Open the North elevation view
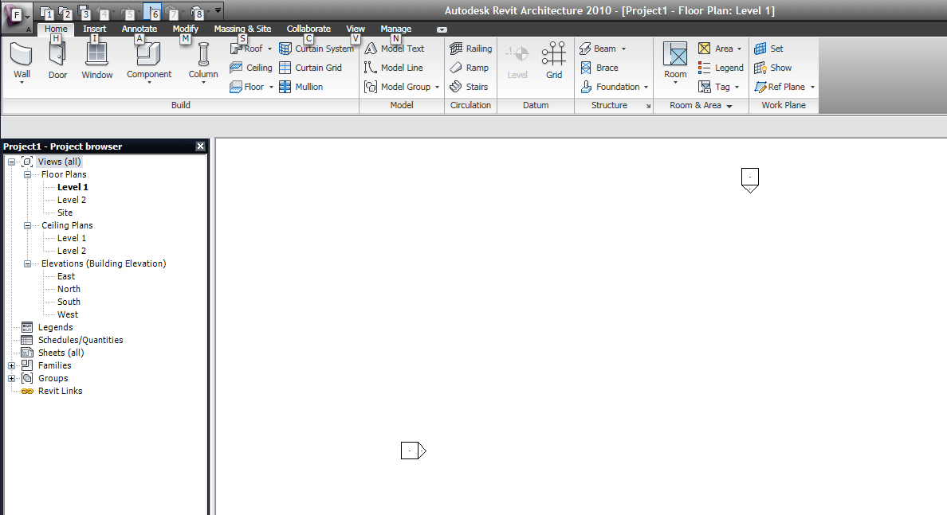This screenshot has width=947, height=515. (69, 290)
